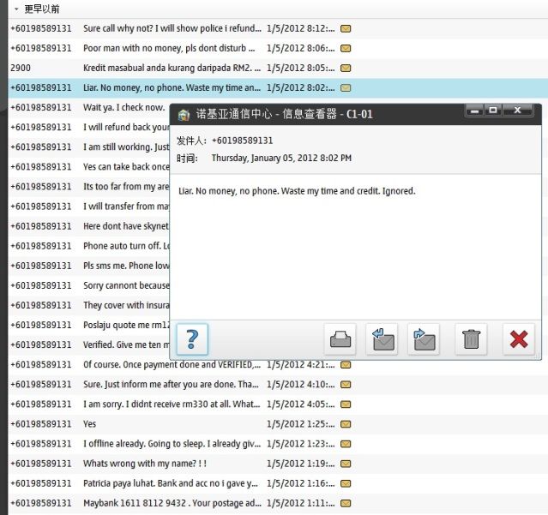Viewport: 548px width, 515px height.
Task: Minimize the message viewer window
Action: [x=474, y=111]
